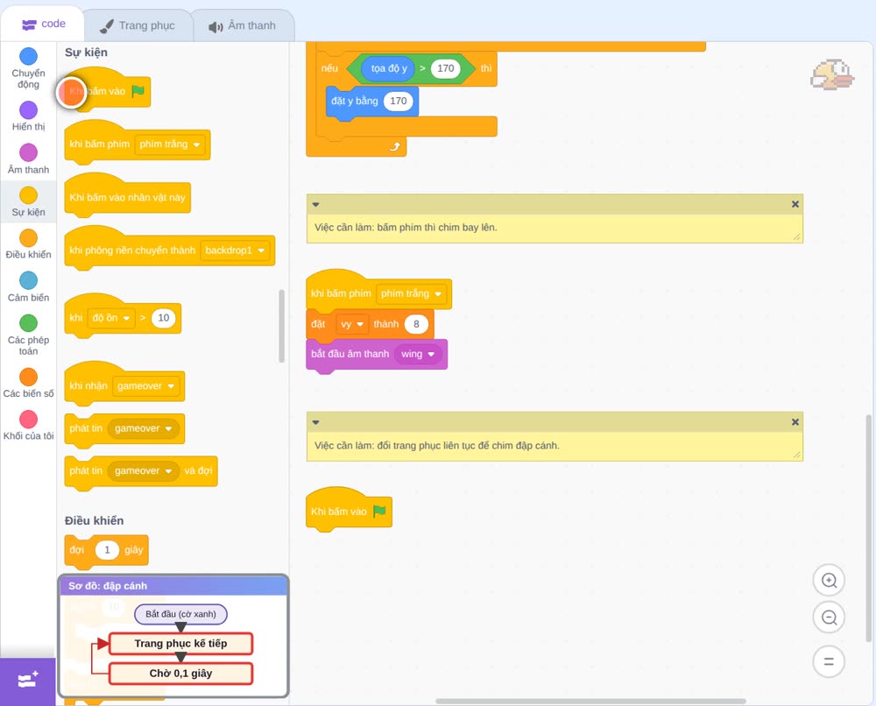This screenshot has width=876, height=706.
Task: Open the Chuyển động block category
Action: pos(28,68)
